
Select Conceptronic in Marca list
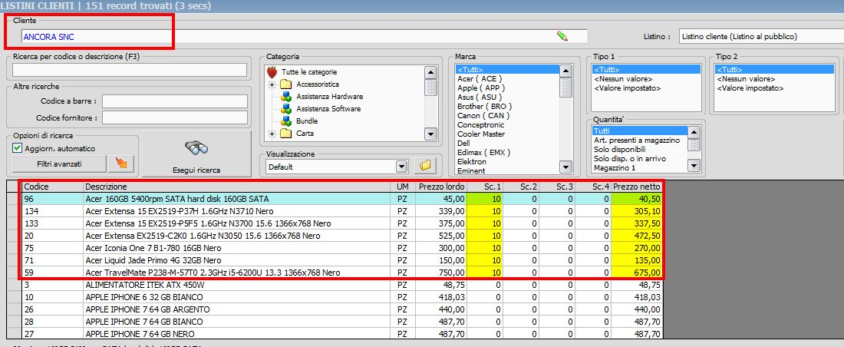click(479, 124)
